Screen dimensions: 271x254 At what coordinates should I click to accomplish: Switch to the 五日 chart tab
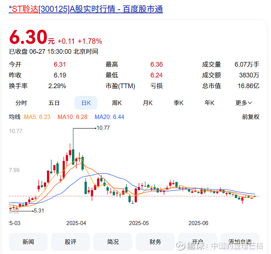click(x=54, y=103)
